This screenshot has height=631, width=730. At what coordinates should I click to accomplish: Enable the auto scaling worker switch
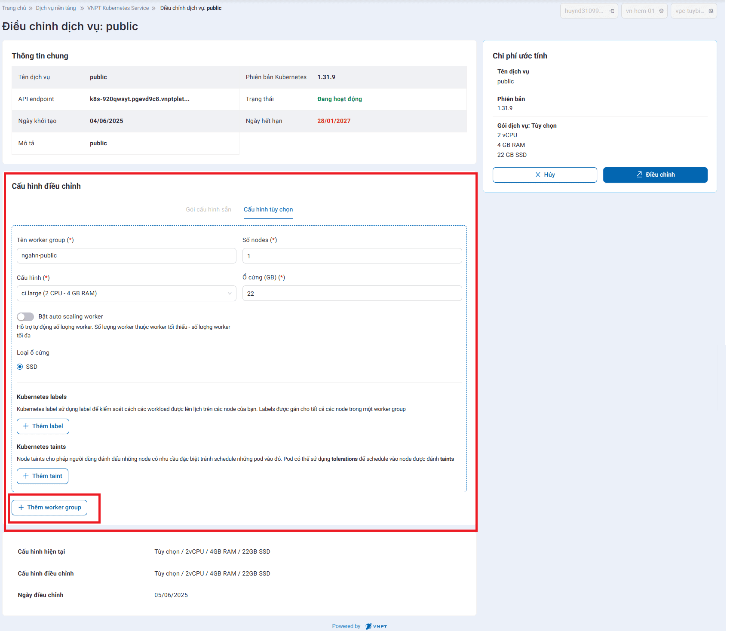(25, 317)
